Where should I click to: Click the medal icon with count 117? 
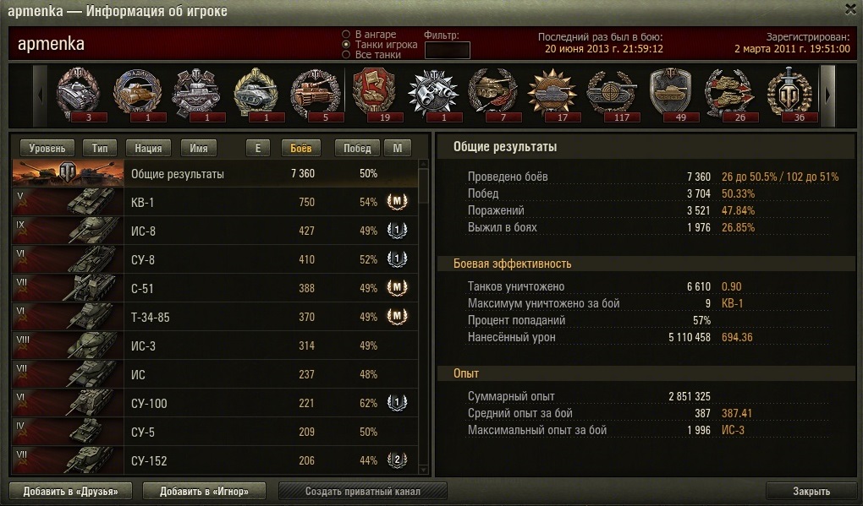(x=612, y=94)
